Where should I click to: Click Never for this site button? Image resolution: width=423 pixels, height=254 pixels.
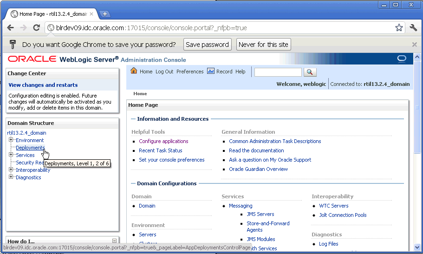(x=264, y=45)
